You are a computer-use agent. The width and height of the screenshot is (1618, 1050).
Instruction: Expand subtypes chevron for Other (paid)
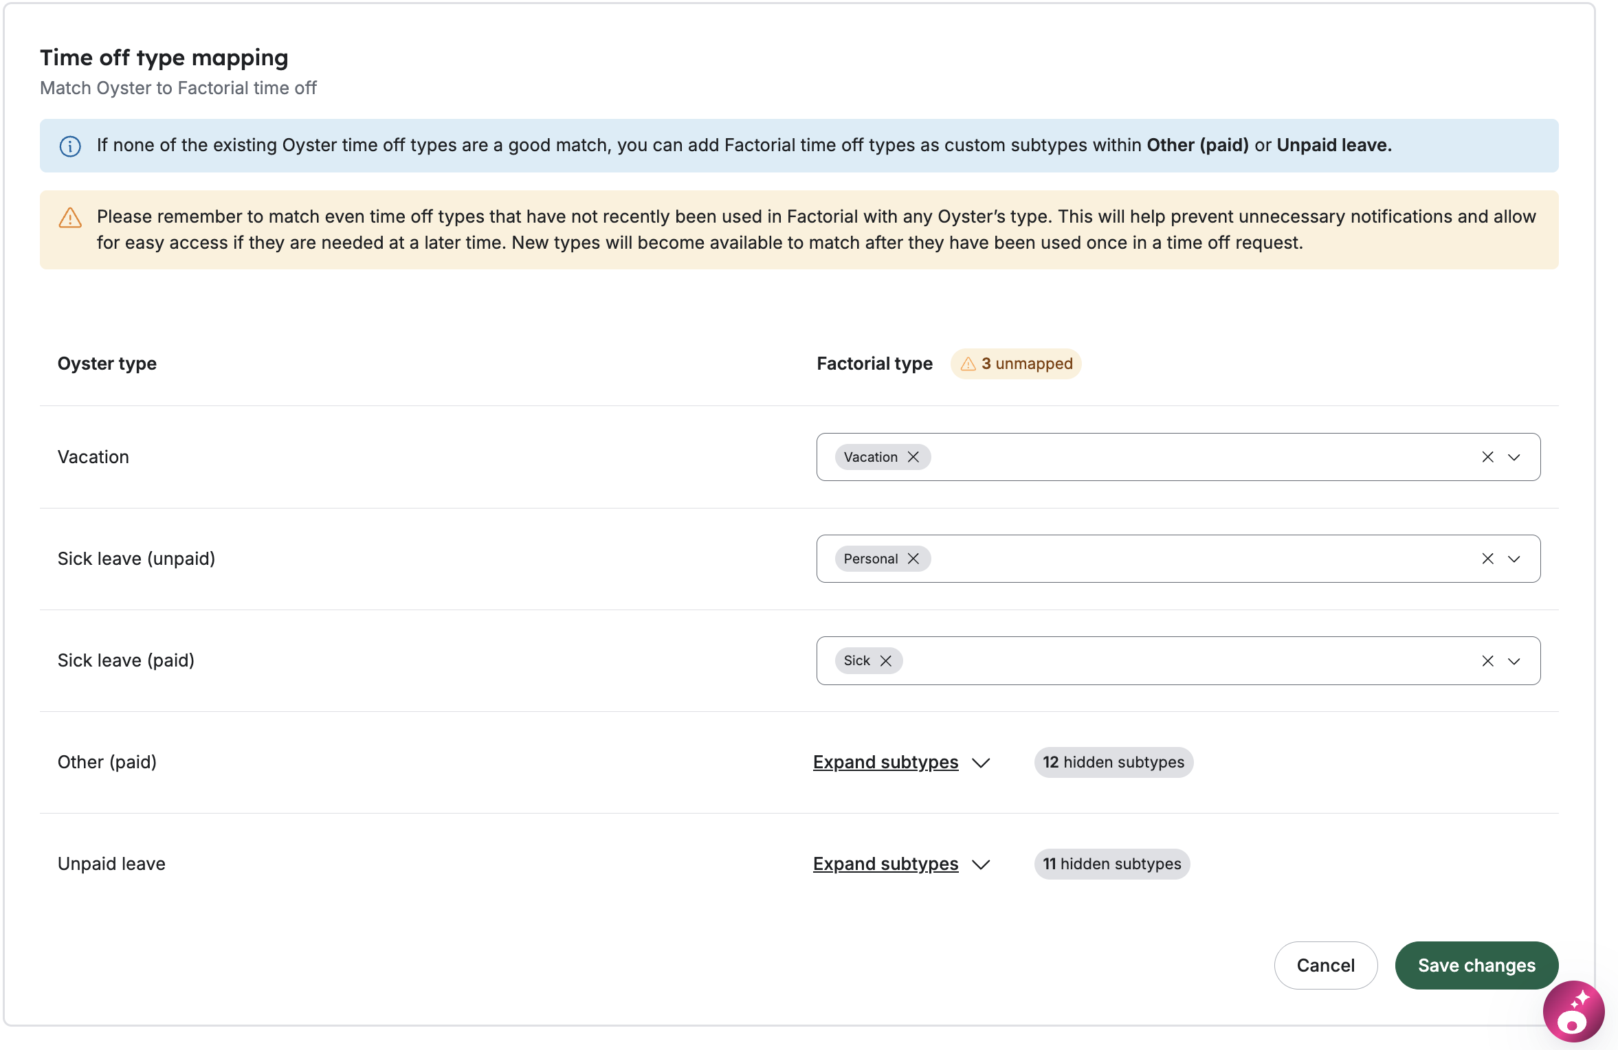pyautogui.click(x=981, y=763)
